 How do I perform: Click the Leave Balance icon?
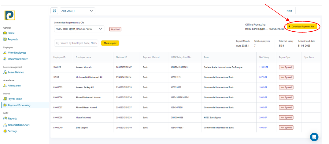click(x=5, y=72)
